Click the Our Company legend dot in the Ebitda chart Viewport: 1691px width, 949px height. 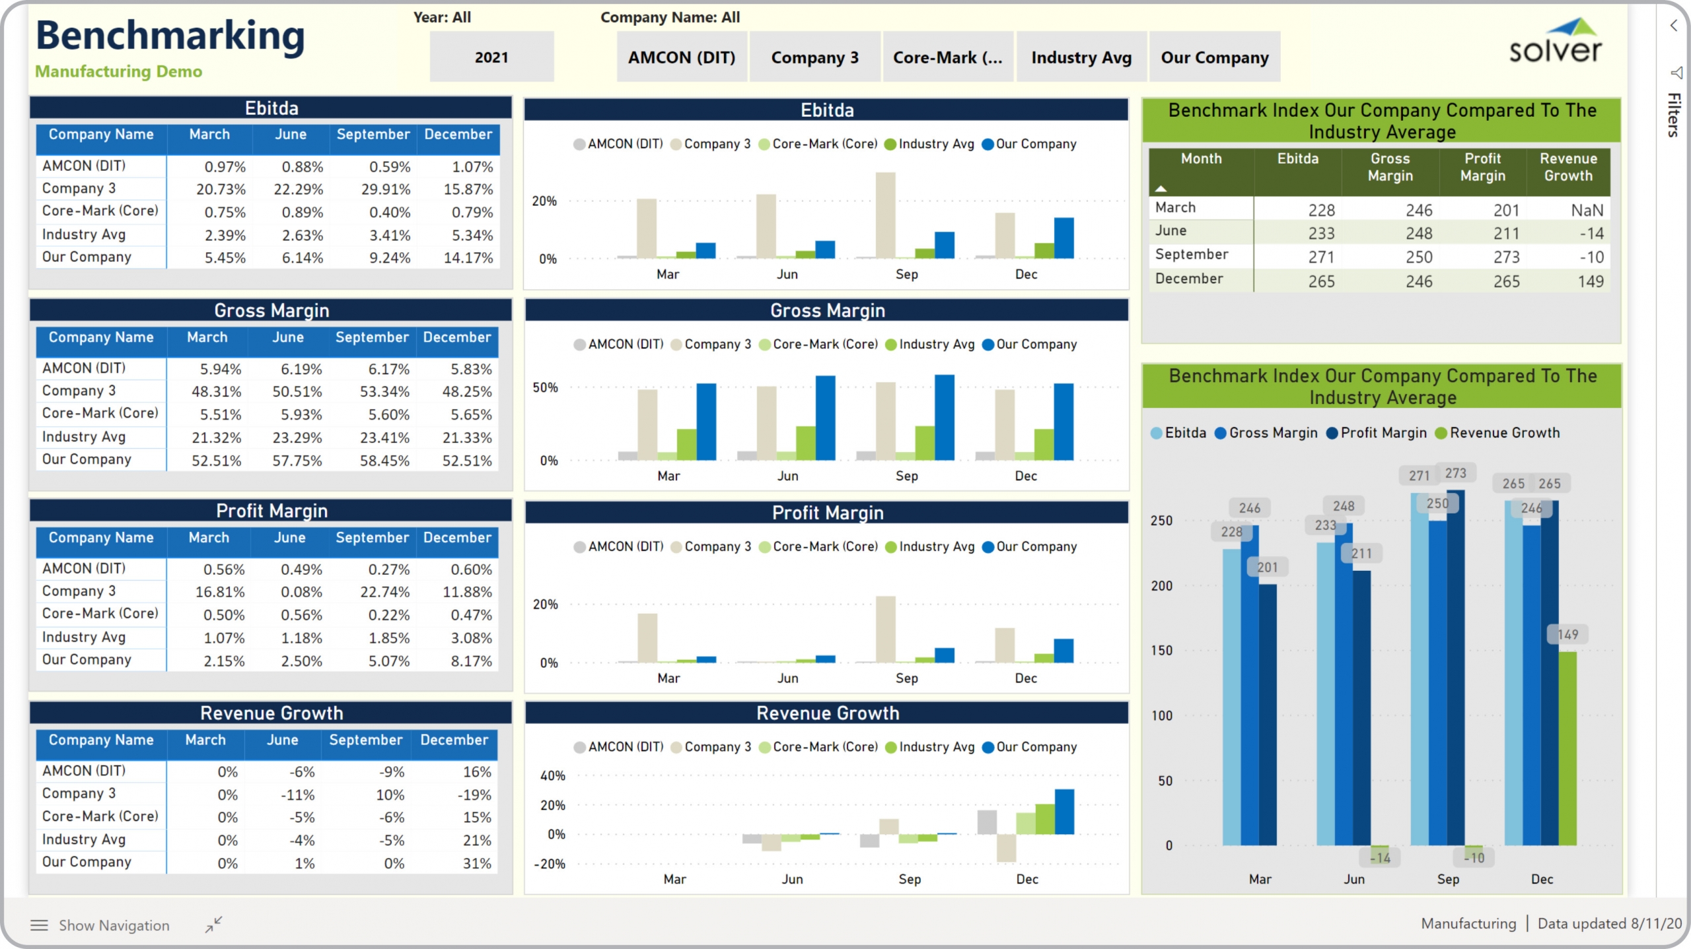(x=988, y=145)
